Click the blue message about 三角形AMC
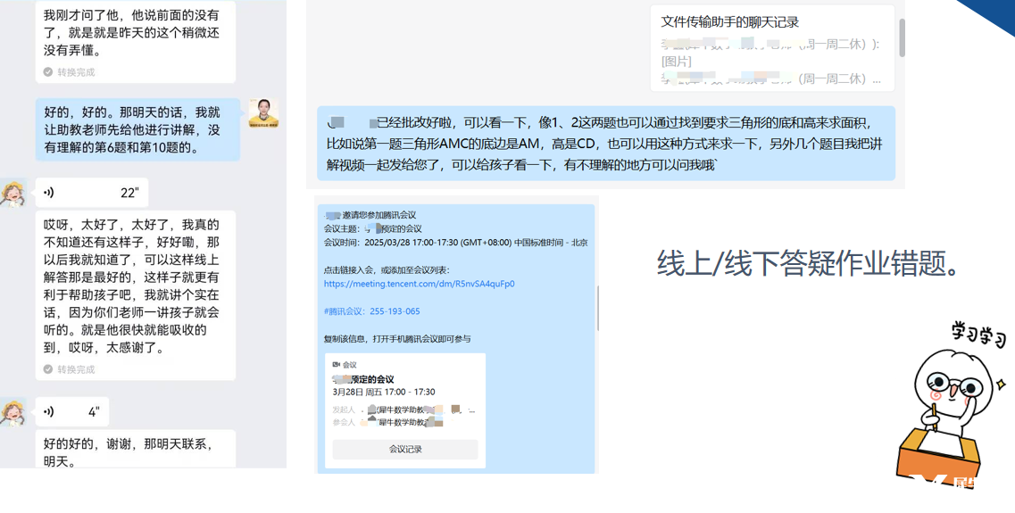The width and height of the screenshot is (1015, 513). [x=606, y=144]
